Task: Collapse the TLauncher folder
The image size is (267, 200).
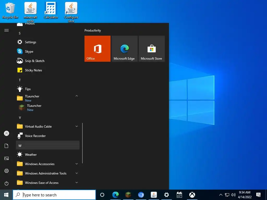Action: point(77,96)
